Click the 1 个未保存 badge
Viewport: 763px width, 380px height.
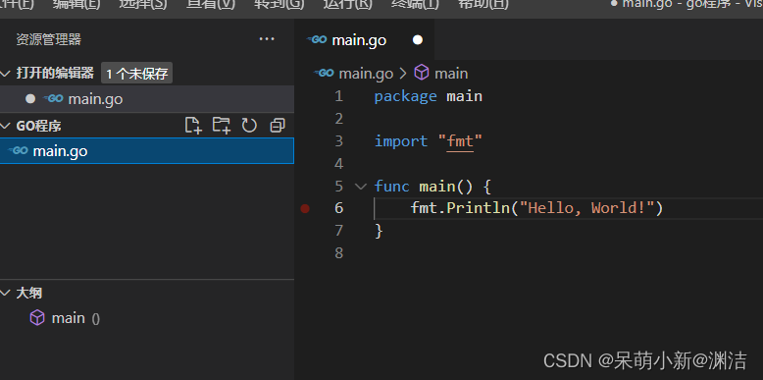click(136, 74)
